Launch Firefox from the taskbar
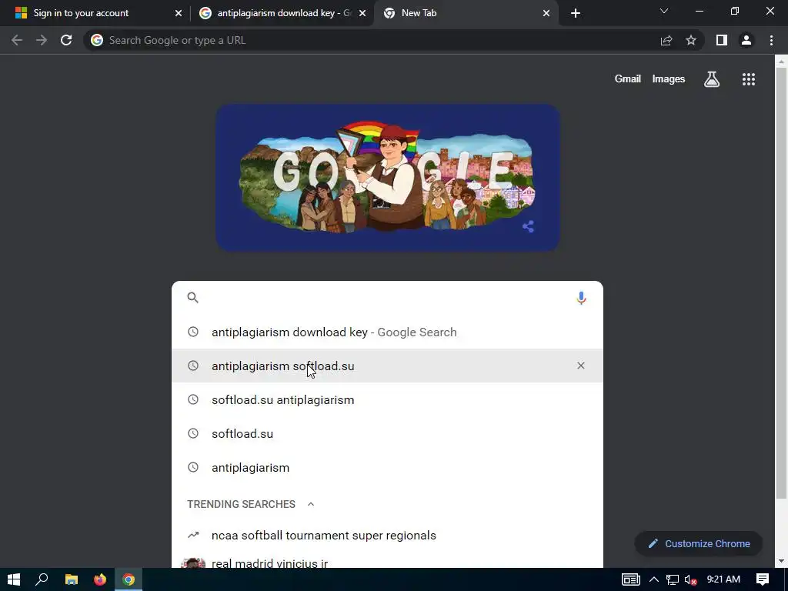Image resolution: width=788 pixels, height=591 pixels. point(100,579)
